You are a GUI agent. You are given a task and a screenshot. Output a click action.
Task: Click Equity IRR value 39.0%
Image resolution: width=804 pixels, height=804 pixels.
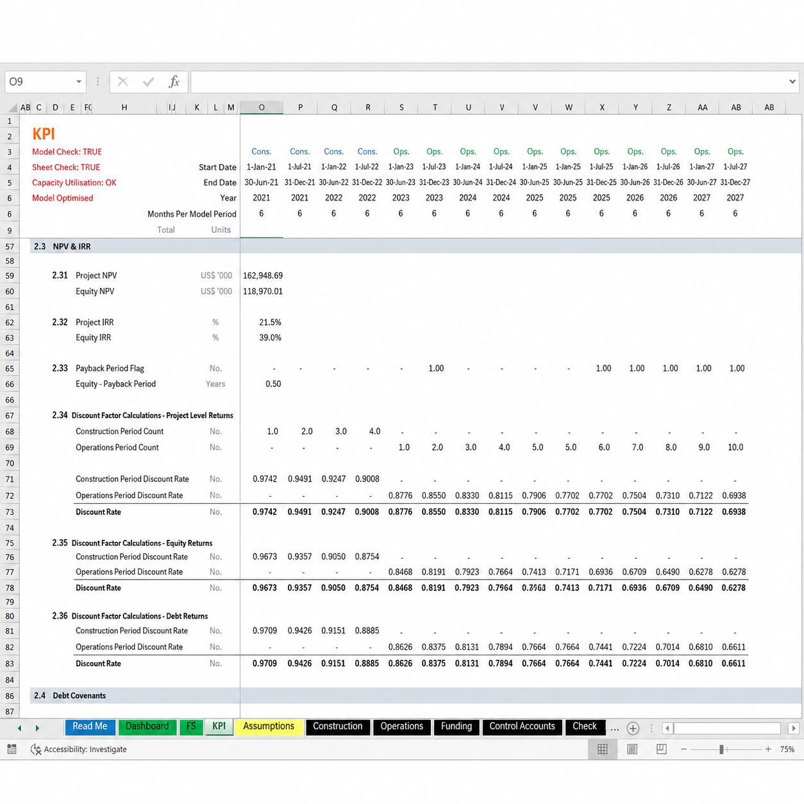pyautogui.click(x=270, y=338)
